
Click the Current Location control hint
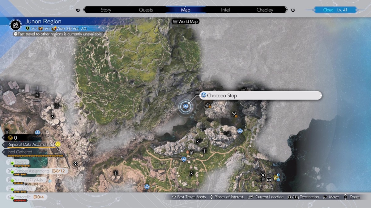tap(266, 197)
